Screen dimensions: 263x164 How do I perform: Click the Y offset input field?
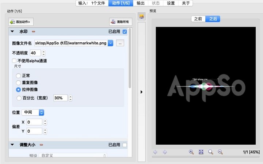34,131
